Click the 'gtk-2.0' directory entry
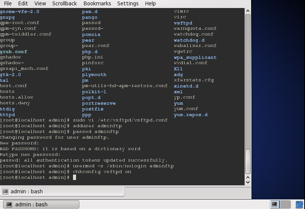Screen dimensions: 305x209 pos(10,75)
